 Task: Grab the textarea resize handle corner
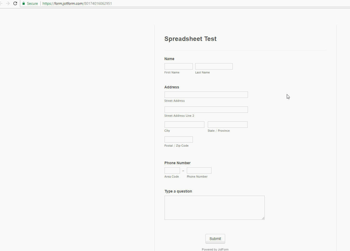coord(263,218)
